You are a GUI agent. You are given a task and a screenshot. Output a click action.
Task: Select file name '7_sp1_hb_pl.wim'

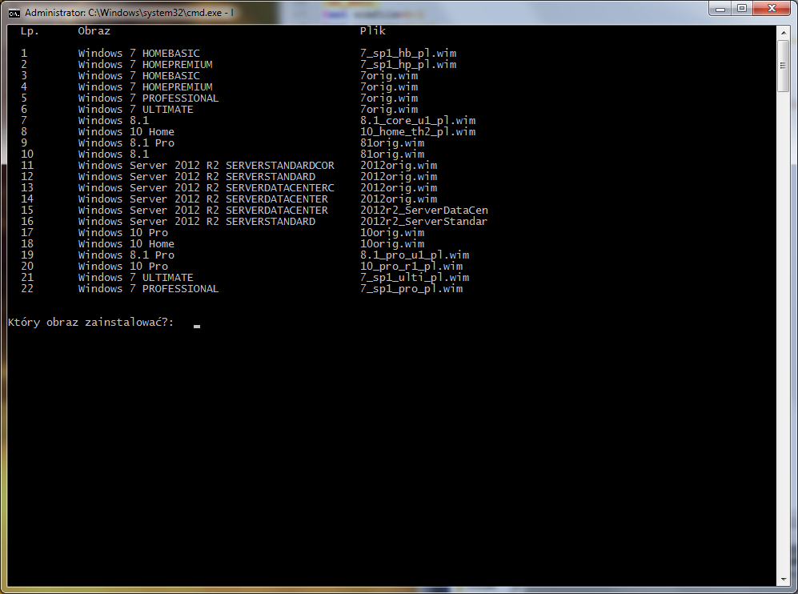[x=408, y=54]
